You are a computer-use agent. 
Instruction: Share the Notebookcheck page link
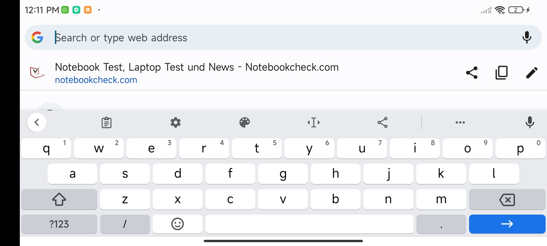click(x=472, y=73)
